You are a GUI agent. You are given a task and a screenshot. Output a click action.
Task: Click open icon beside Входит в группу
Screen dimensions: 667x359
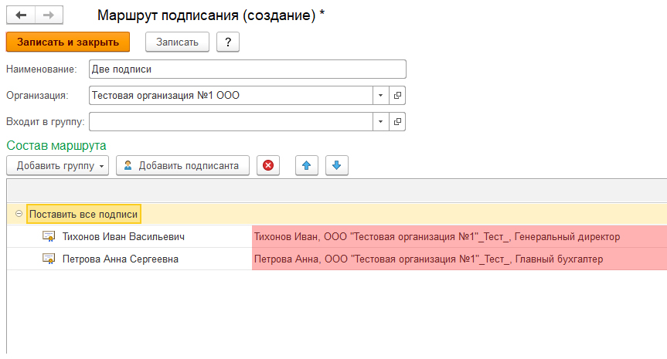pos(398,121)
